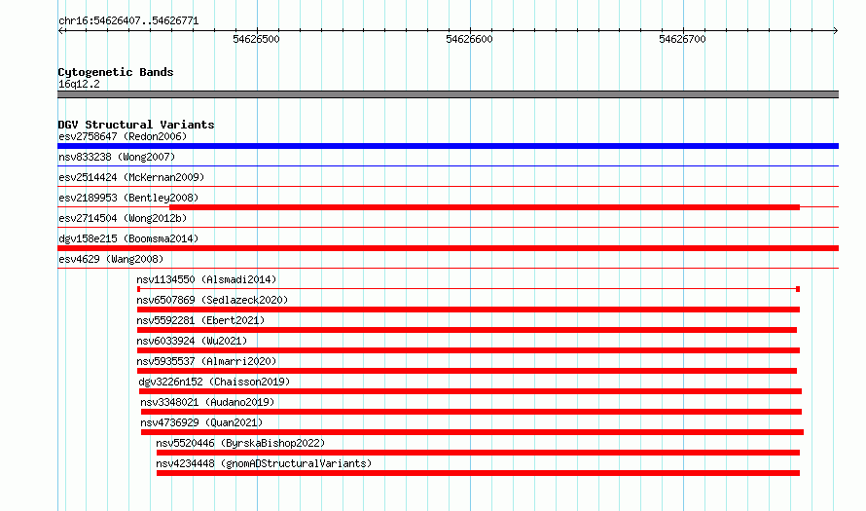Click the Cytogenetic Bands track title
The image size is (866, 511).
tap(116, 72)
